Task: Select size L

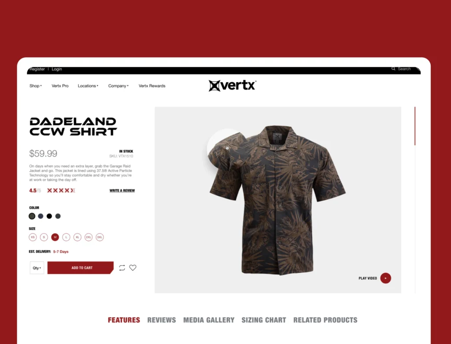Action: coord(66,237)
